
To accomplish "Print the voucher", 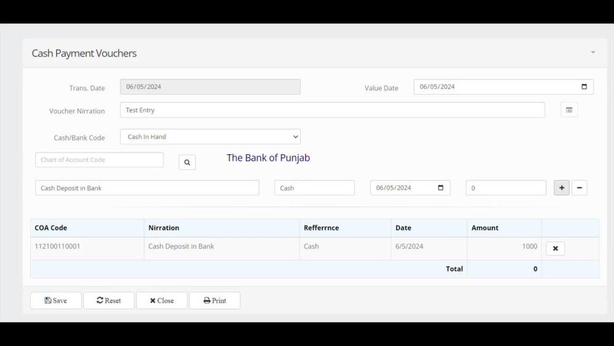I will [x=214, y=301].
